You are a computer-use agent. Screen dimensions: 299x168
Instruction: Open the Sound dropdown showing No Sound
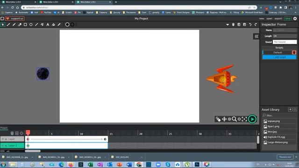coord(285,42)
